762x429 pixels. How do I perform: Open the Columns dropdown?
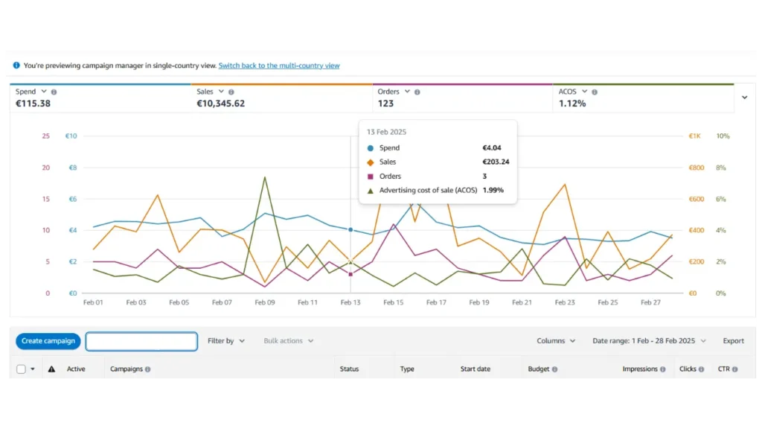point(556,341)
